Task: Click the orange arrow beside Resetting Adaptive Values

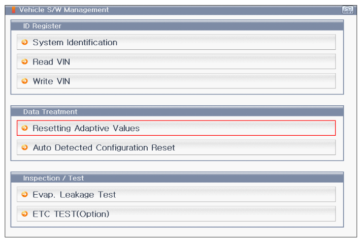Action: point(24,128)
